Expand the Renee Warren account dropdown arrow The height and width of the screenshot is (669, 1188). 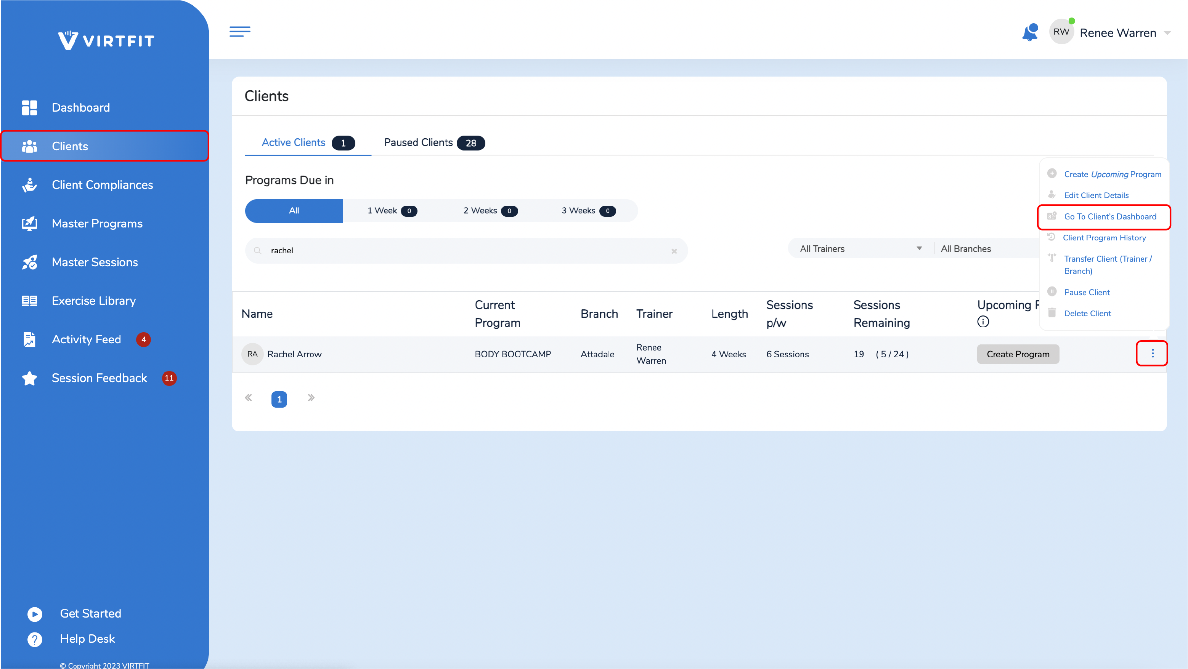(1167, 33)
